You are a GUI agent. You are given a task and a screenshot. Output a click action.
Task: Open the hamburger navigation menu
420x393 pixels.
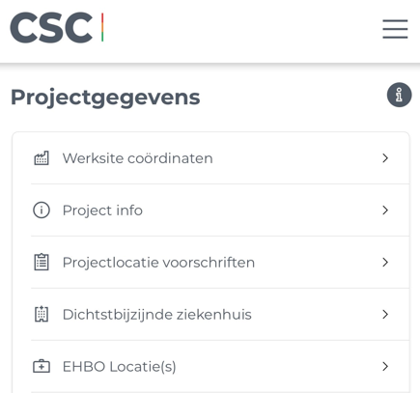[395, 29]
